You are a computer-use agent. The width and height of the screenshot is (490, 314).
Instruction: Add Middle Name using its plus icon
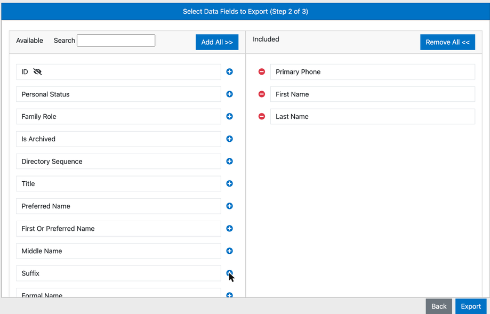click(229, 251)
